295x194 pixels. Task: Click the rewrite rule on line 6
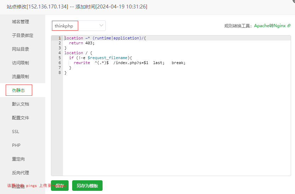tap(129, 63)
